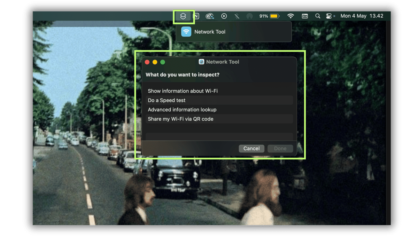Choose Do a Speed test
The image size is (418, 243).
point(219,100)
